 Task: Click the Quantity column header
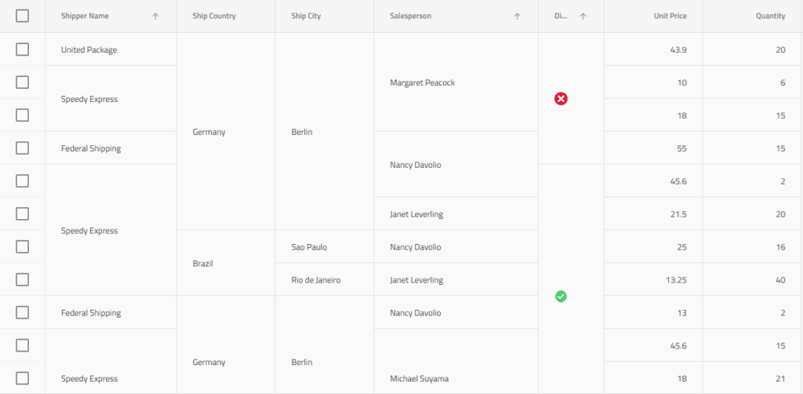coord(770,16)
